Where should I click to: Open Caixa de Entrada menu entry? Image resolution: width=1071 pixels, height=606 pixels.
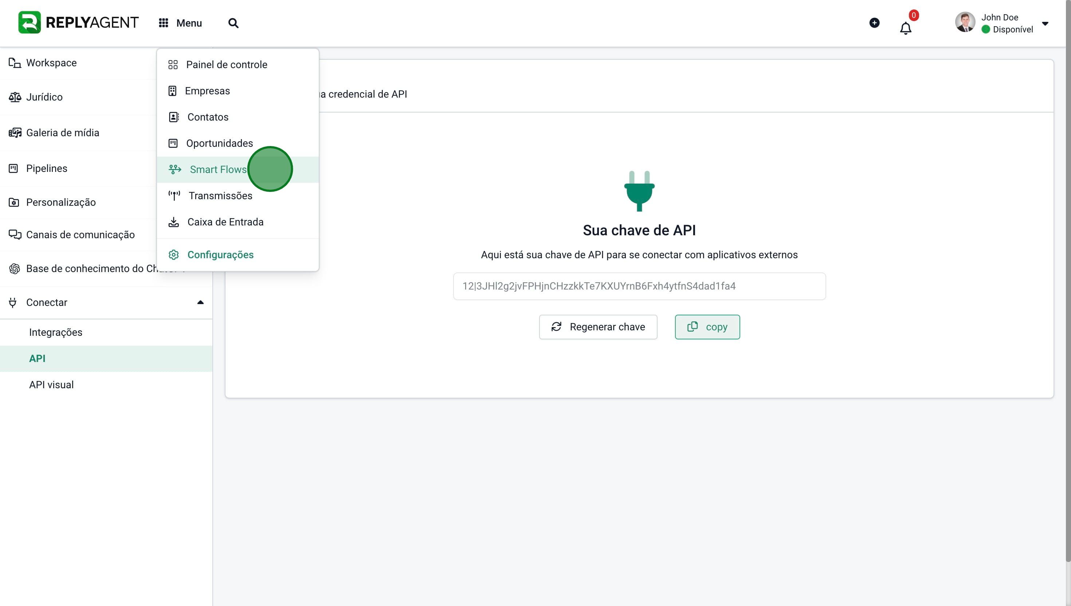point(238,222)
